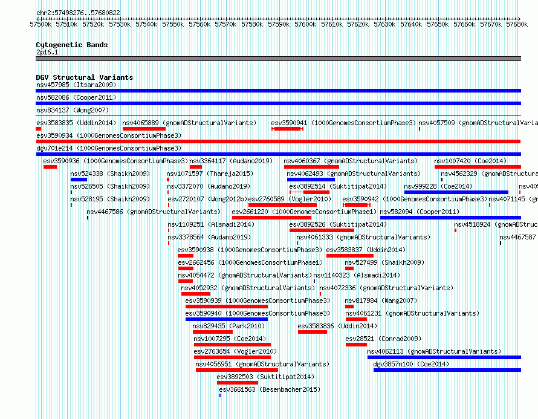The image size is (538, 419).
Task: Select the nsv4054472 variant label
Action: tap(245, 275)
